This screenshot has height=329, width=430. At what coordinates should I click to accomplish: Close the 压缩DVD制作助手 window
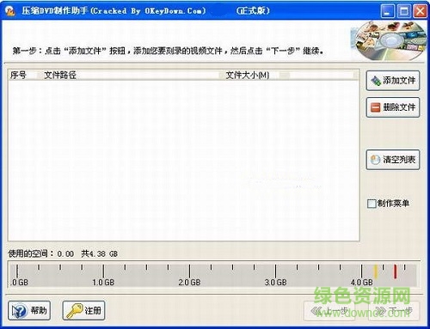420,11
